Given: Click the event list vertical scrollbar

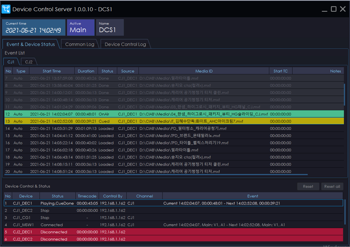Looking at the screenshot, I should [345, 95].
